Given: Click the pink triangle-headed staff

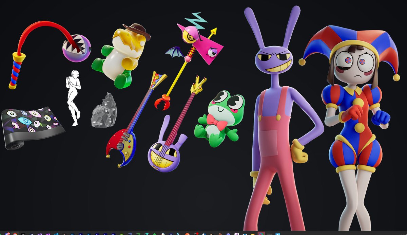Looking at the screenshot, I should (x=190, y=61).
